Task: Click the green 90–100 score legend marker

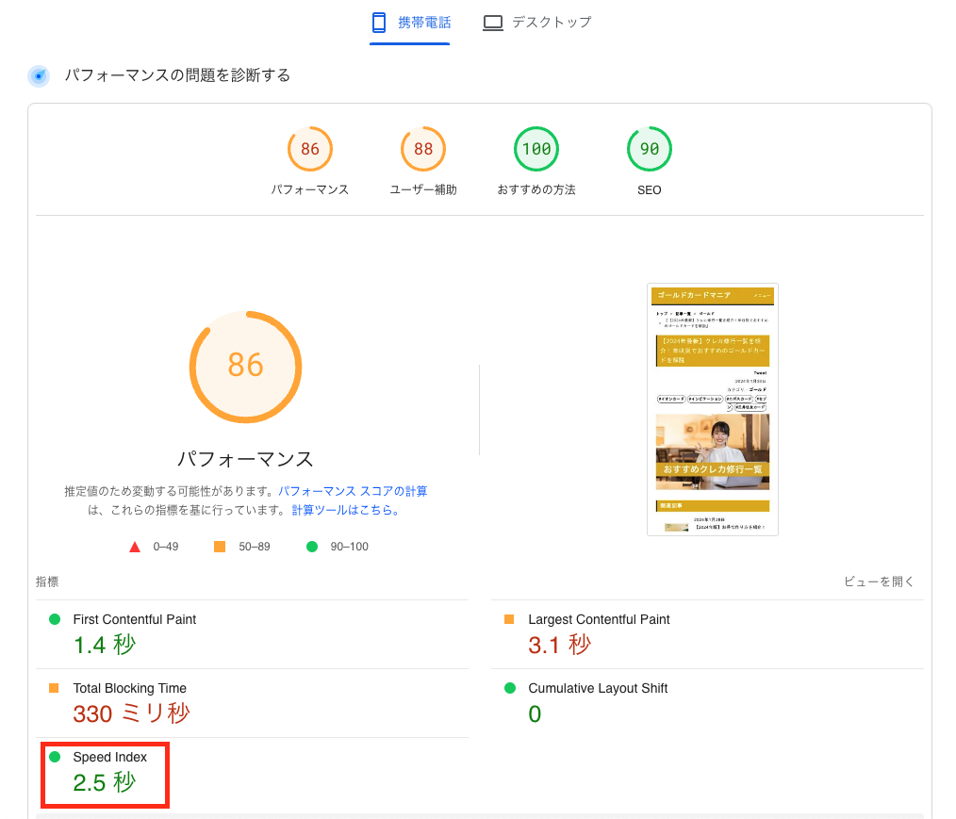Action: pos(312,546)
